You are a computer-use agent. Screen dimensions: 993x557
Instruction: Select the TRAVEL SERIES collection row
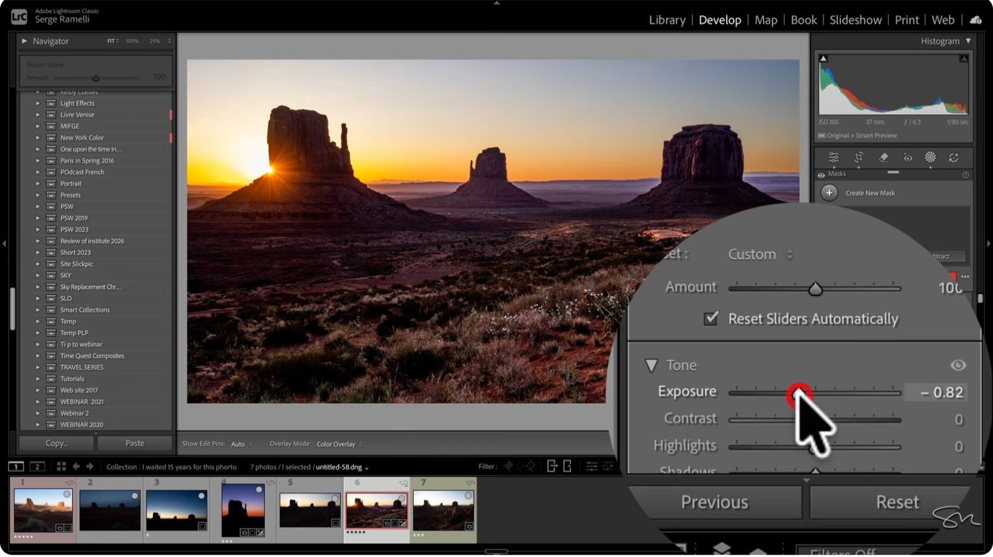click(x=96, y=367)
